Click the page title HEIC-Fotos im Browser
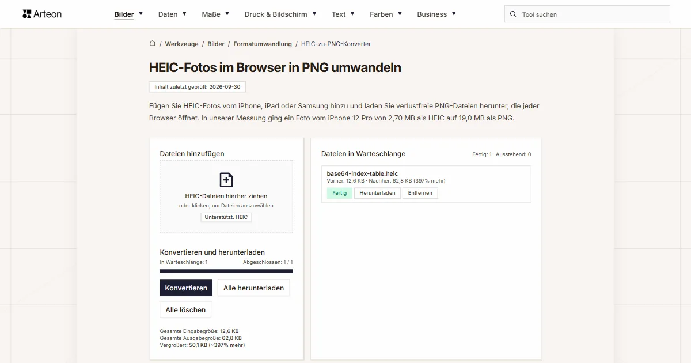The width and height of the screenshot is (691, 363). tap(275, 67)
